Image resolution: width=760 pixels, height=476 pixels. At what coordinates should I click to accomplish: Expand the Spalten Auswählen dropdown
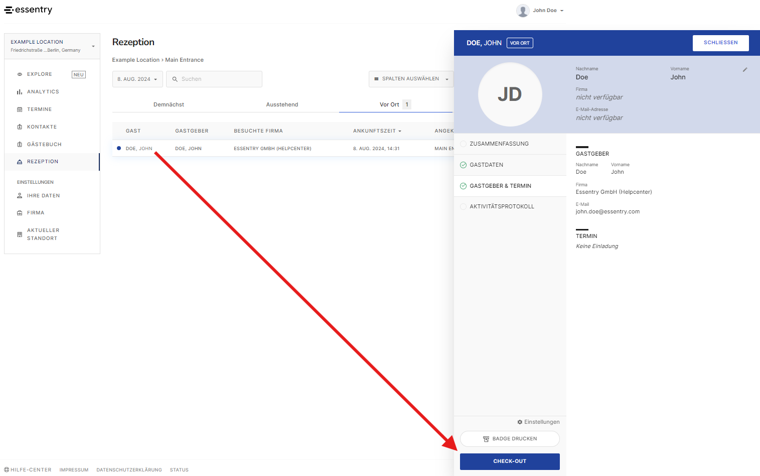tap(411, 79)
